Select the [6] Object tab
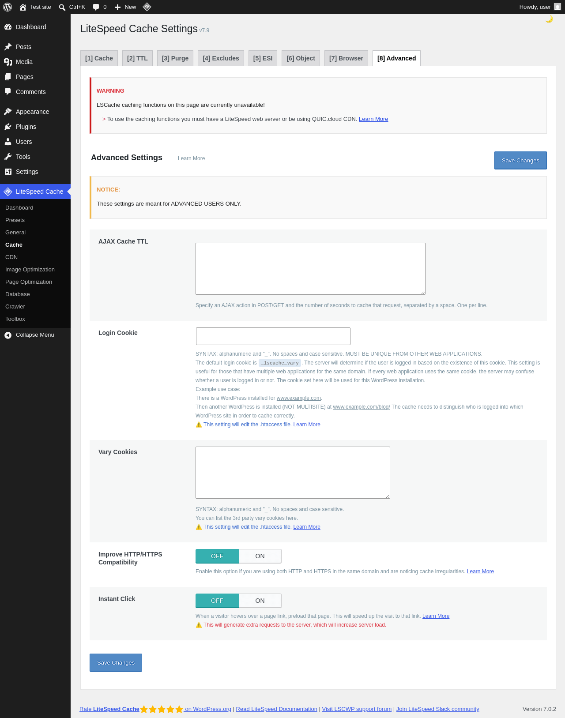This screenshot has height=718, width=565. (301, 58)
